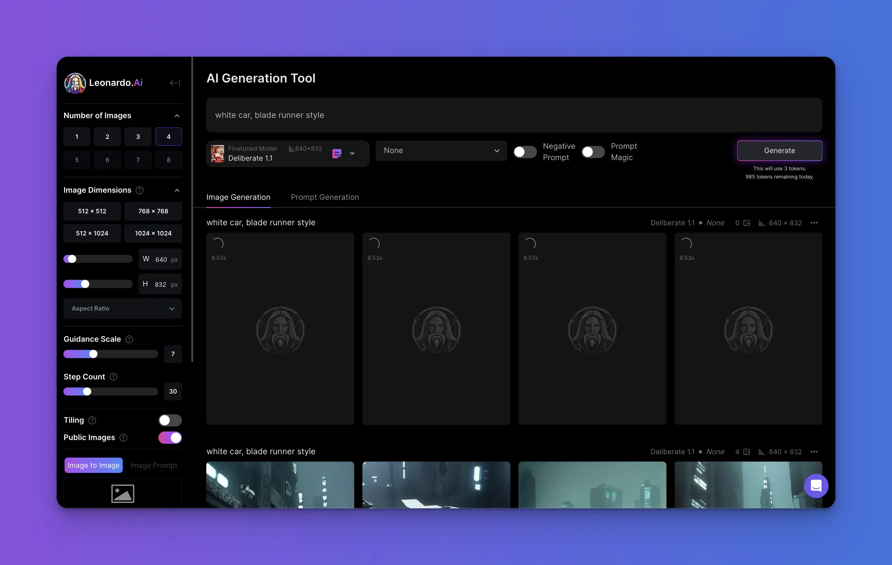This screenshot has width=892, height=565.
Task: Click the image upload placeholder icon
Action: point(123,494)
